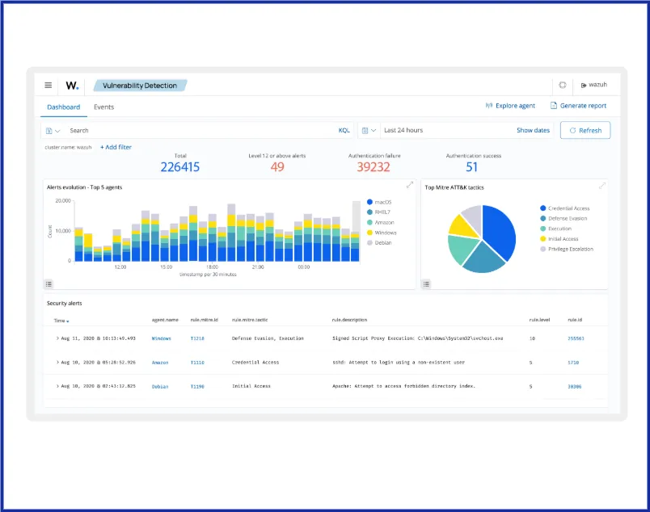Select the Dashboard tab
Screen dimensions: 650x512
[x=63, y=107]
